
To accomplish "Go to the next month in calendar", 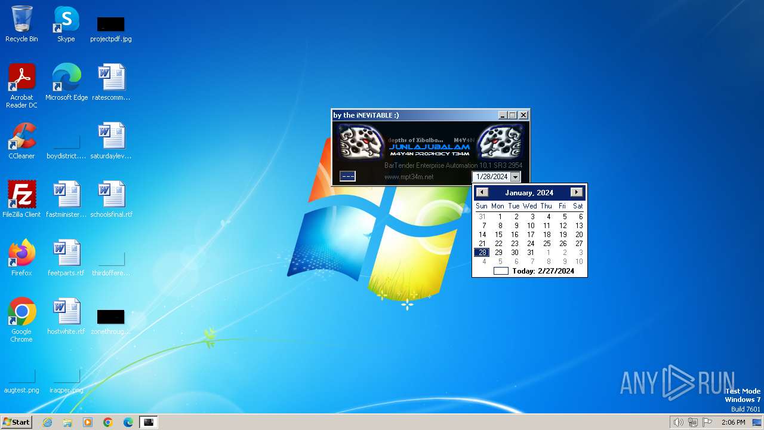I will click(x=576, y=192).
